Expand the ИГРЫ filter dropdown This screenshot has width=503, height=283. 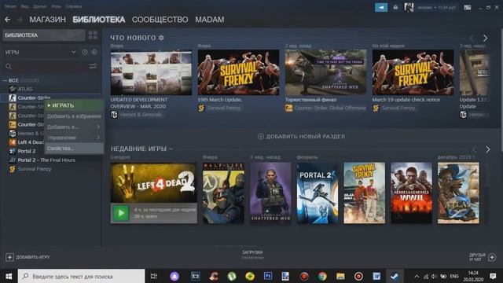pyautogui.click(x=73, y=52)
